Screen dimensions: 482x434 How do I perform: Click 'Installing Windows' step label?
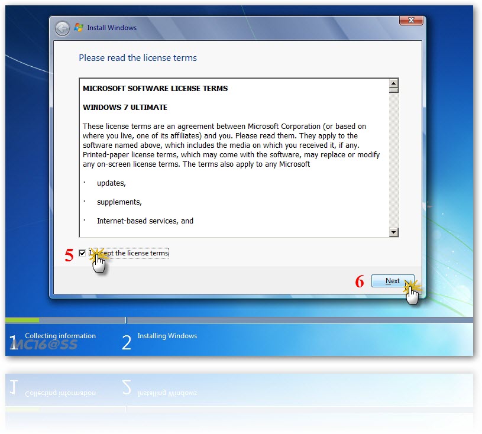[x=167, y=336]
